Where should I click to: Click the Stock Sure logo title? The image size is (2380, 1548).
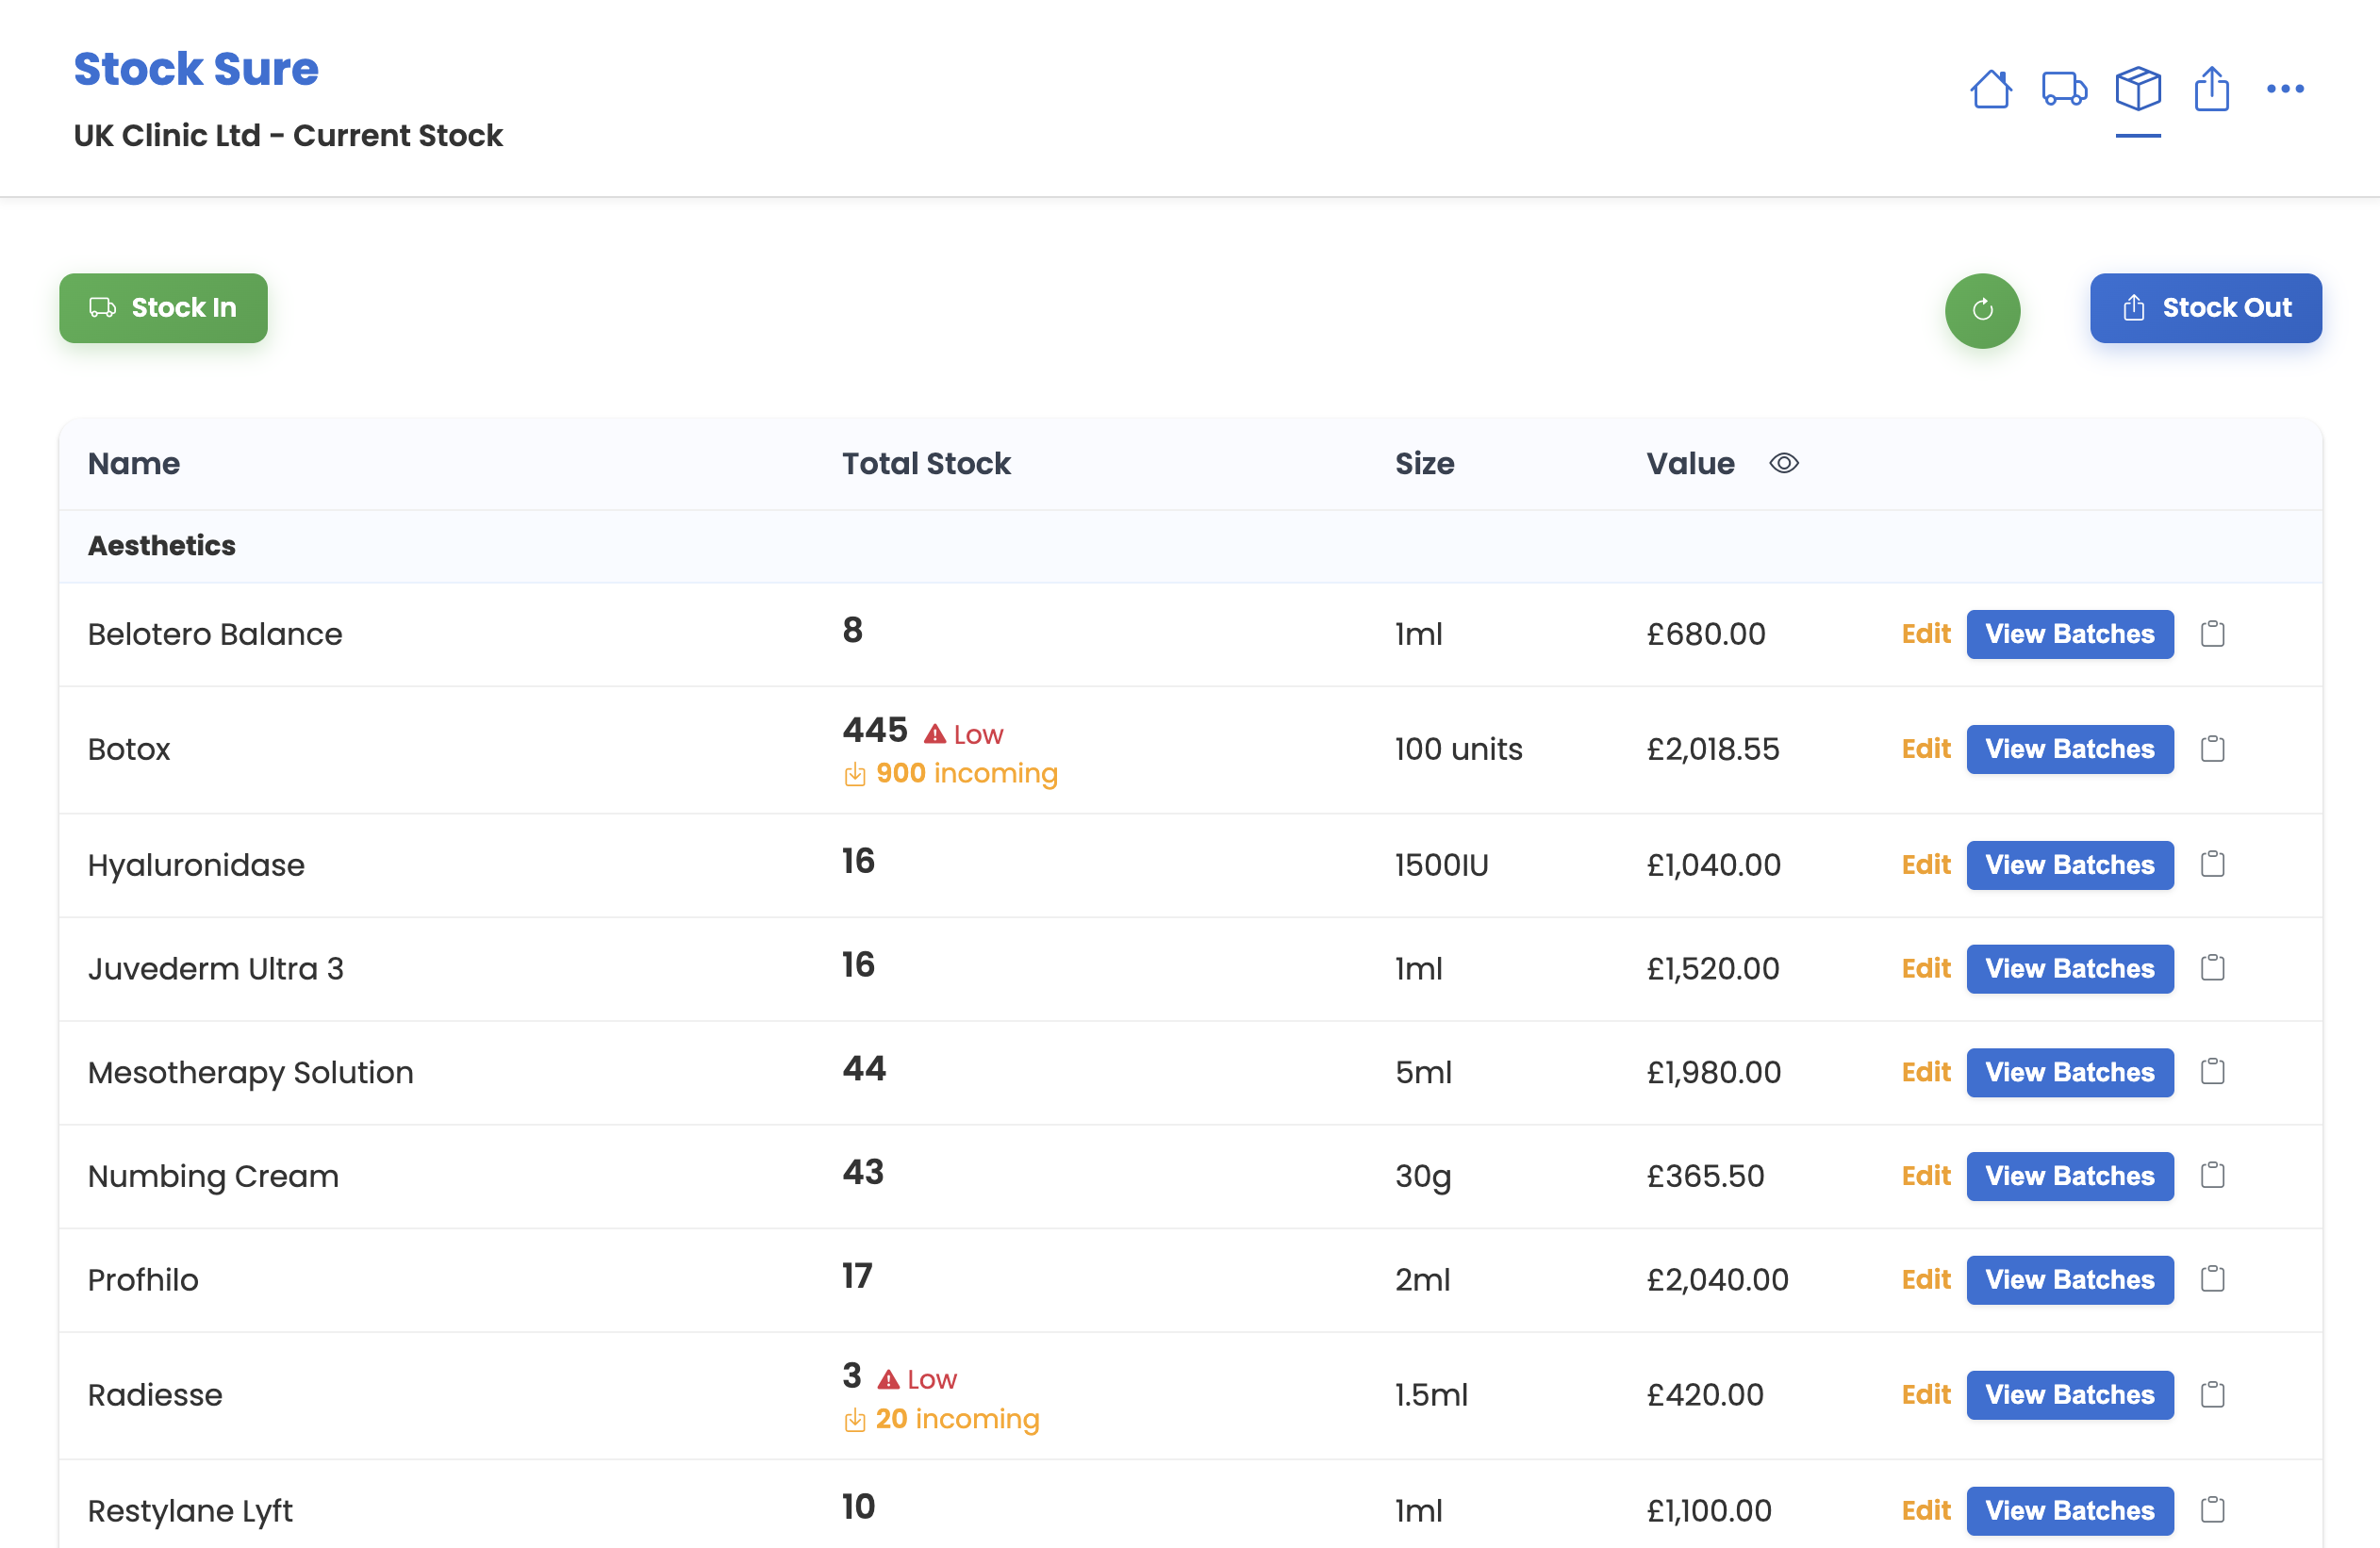click(x=196, y=69)
